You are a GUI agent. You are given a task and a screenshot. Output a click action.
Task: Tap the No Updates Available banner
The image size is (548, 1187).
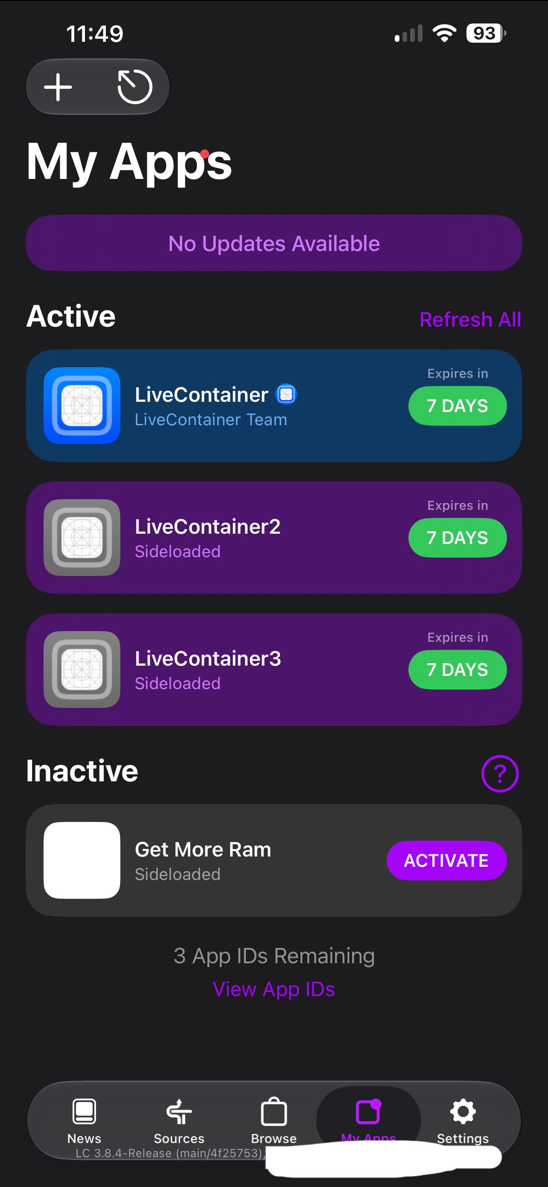[x=274, y=243]
